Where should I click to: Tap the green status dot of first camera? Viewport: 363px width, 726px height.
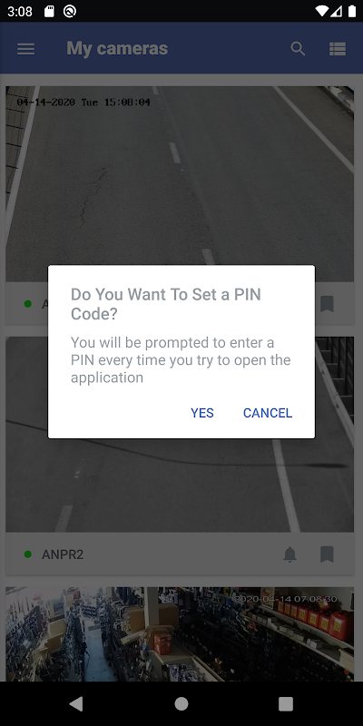point(28,304)
